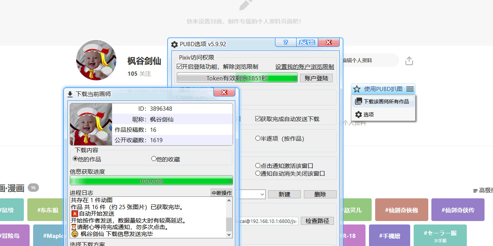Open the #手機繪 tag

click(x=389, y=236)
